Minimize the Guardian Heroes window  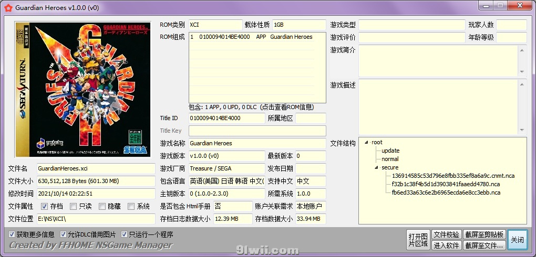(486, 6)
